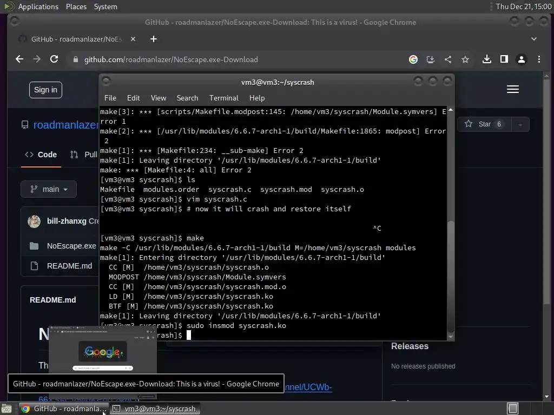
Task: Open the roadmanlazer owner link
Action: click(65, 125)
